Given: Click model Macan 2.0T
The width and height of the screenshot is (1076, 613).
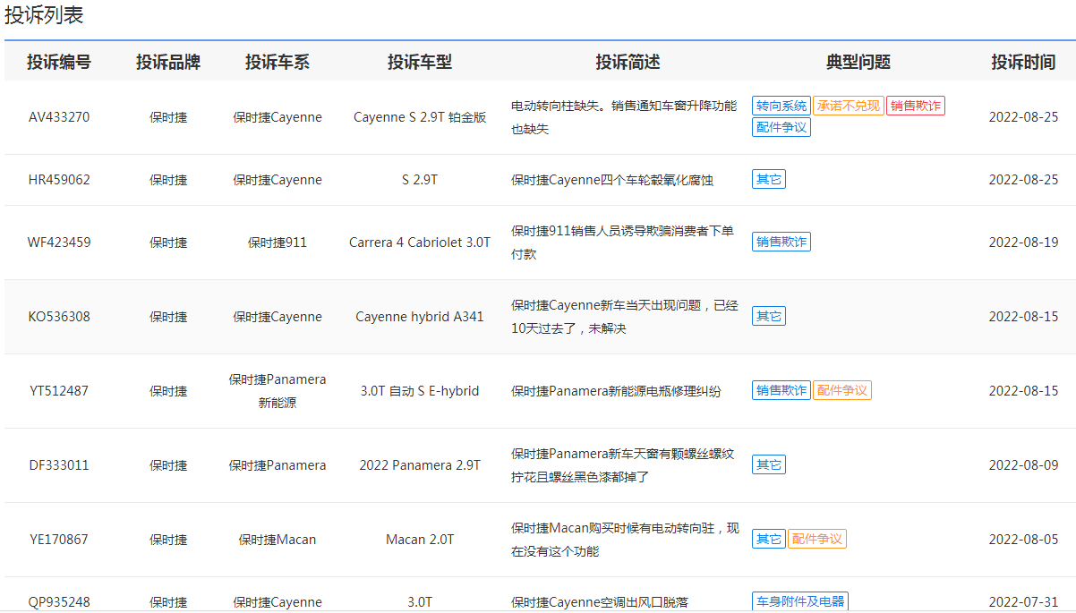Looking at the screenshot, I should click(420, 540).
